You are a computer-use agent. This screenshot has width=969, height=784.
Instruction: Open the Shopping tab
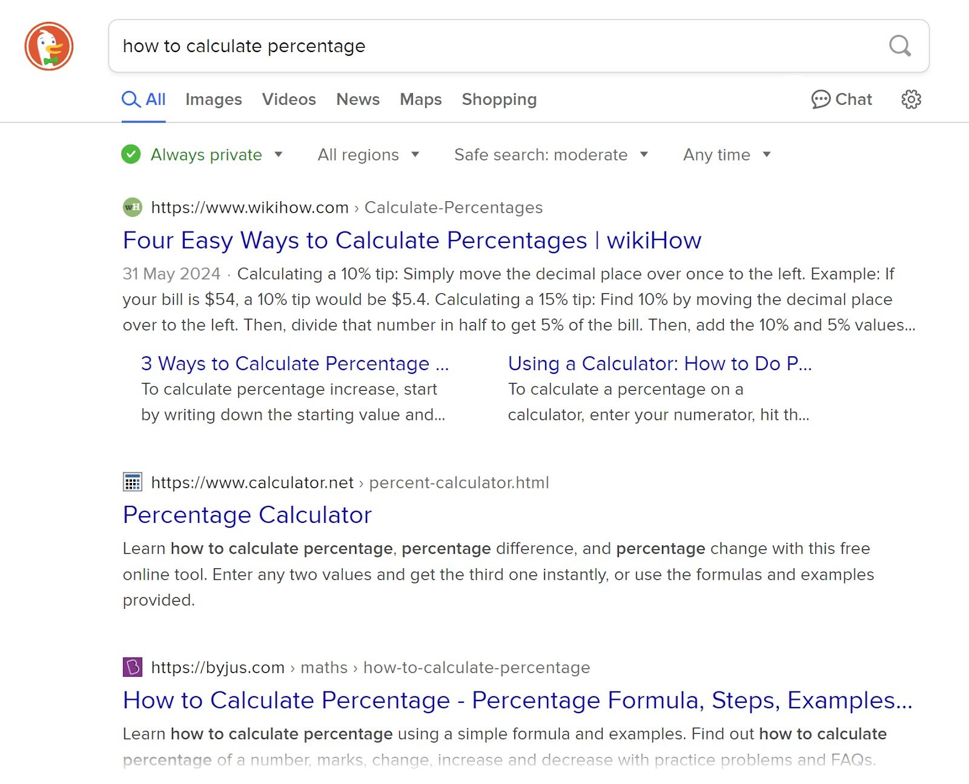pos(499,99)
